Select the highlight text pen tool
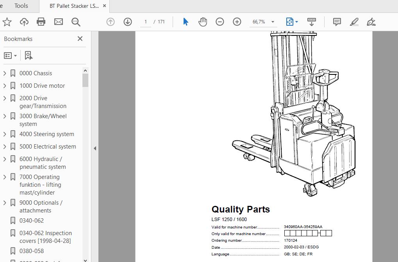The image size is (398, 262). point(354,22)
